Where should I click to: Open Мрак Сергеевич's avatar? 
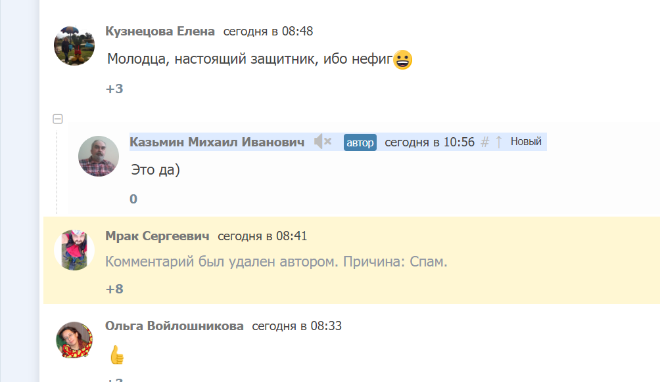(x=74, y=250)
